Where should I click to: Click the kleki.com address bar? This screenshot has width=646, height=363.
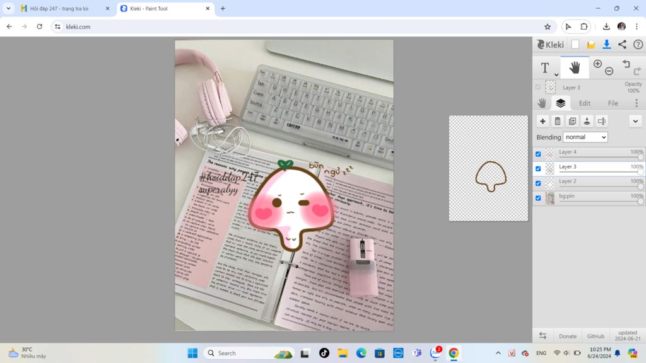(301, 26)
